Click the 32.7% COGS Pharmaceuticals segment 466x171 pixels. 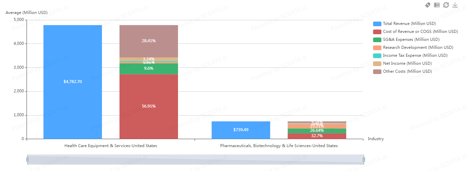pyautogui.click(x=317, y=136)
